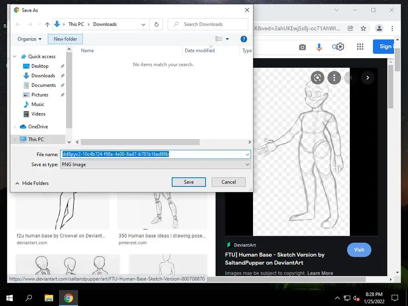This screenshot has width=408, height=306.
Task: Open the Save as type combo box
Action: 155,165
